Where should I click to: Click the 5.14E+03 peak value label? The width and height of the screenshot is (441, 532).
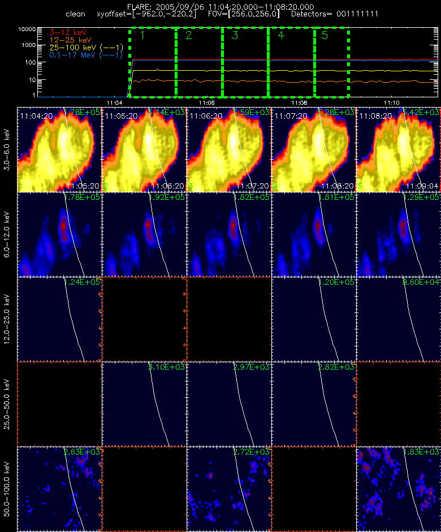pyautogui.click(x=167, y=112)
